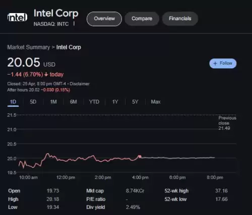This screenshot has width=252, height=215.
Task: Select the 5Y chart range
Action: [135, 102]
